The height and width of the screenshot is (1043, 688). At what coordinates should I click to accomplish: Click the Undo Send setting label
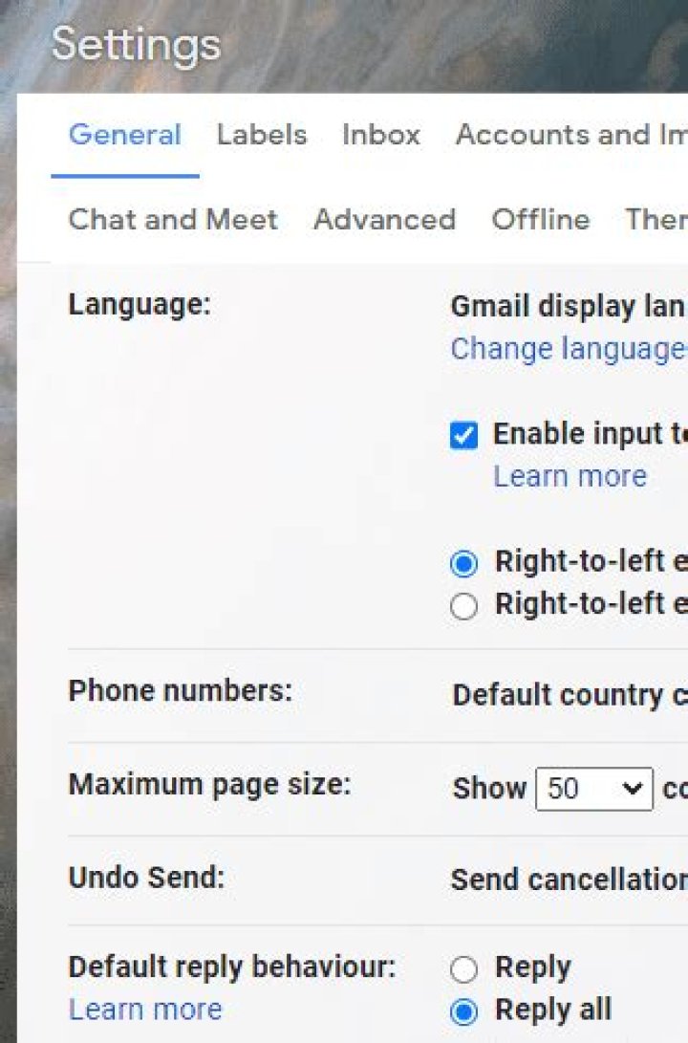(146, 878)
